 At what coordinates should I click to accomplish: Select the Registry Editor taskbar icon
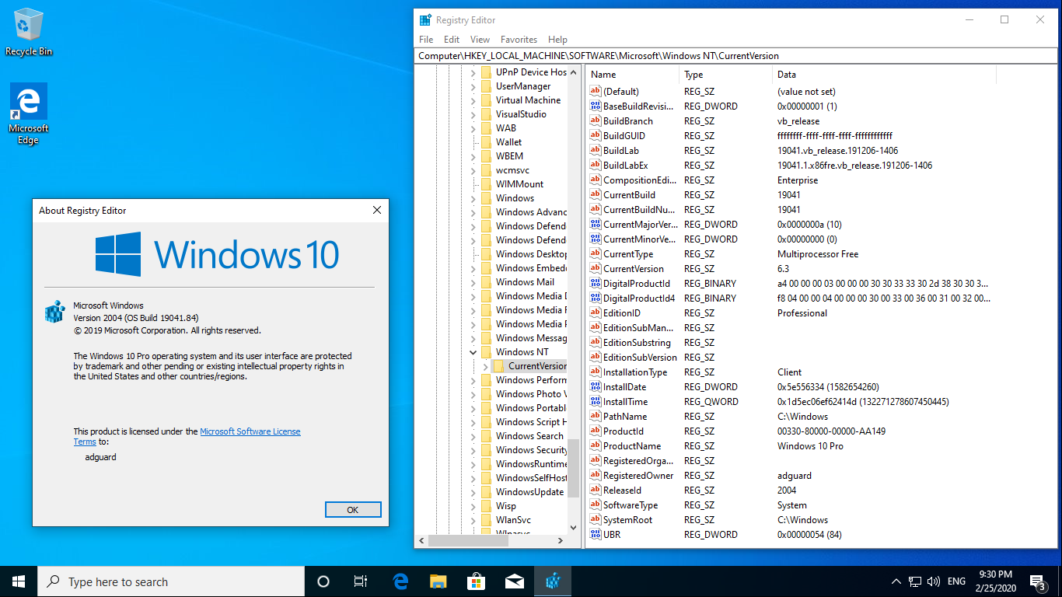(x=553, y=581)
